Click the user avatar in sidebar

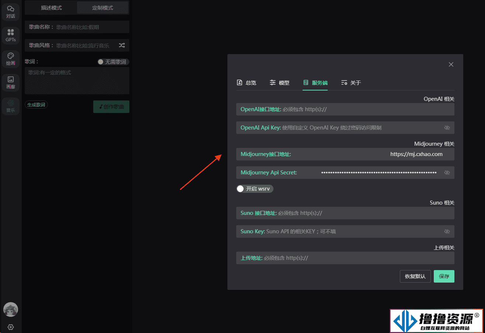point(11,309)
